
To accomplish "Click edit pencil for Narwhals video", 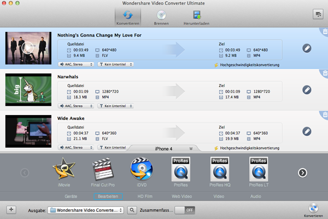I will pos(307,90).
